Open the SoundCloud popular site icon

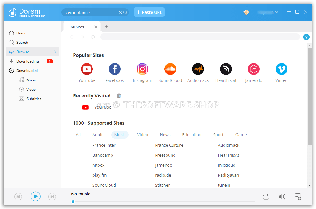170,69
